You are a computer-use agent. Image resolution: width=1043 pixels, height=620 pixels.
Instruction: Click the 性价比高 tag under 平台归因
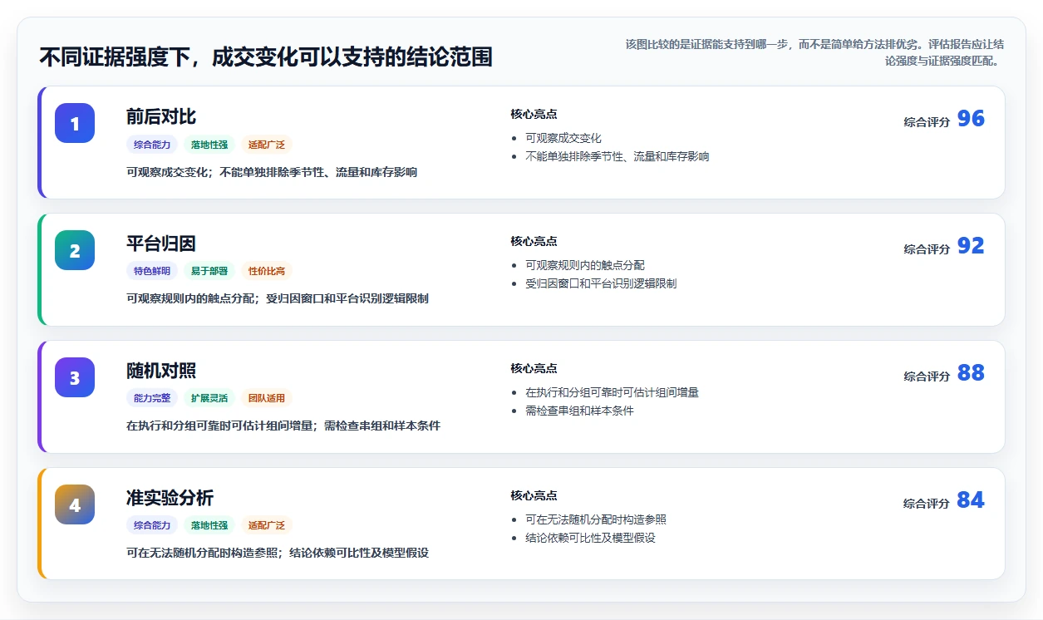click(x=267, y=271)
